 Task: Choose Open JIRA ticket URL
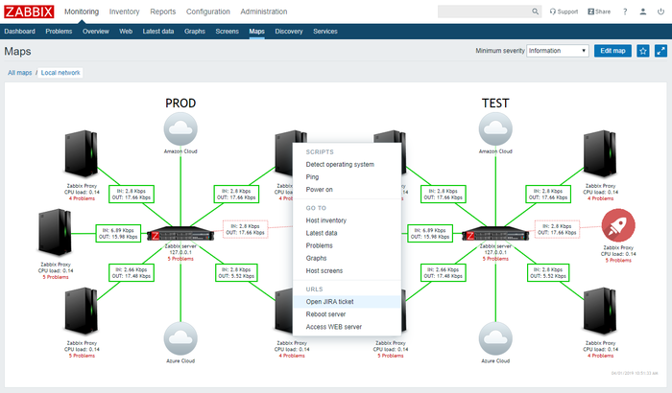coord(329,302)
